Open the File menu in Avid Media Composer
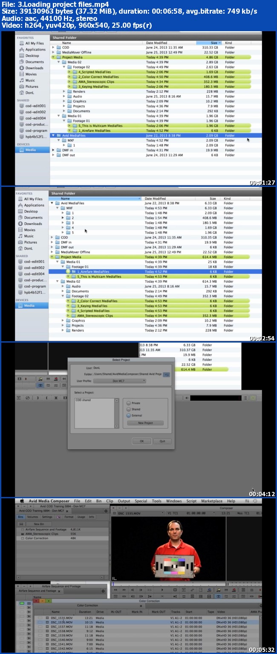The height and width of the screenshot is (654, 277). (x=77, y=501)
